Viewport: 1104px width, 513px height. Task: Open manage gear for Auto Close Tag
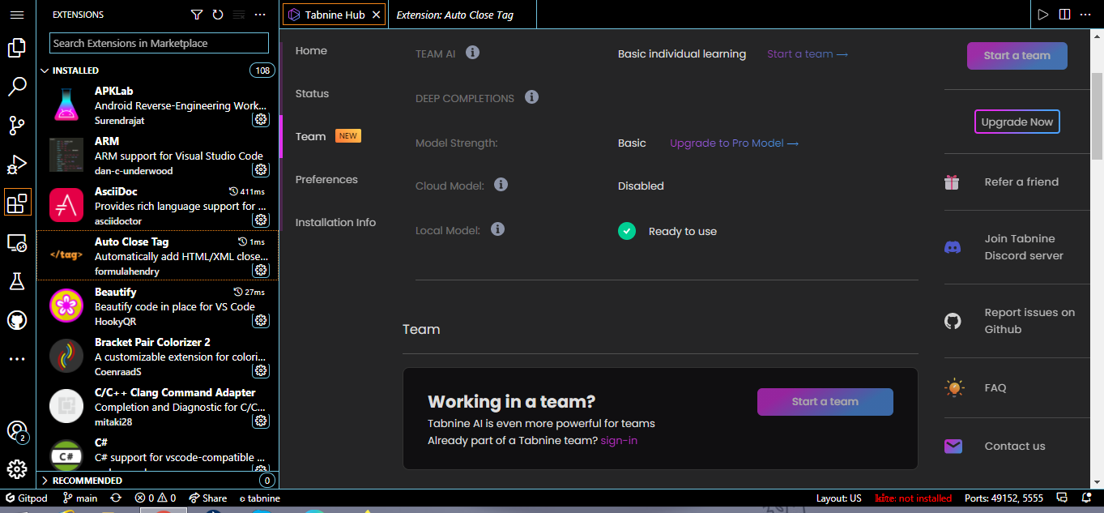pos(261,270)
